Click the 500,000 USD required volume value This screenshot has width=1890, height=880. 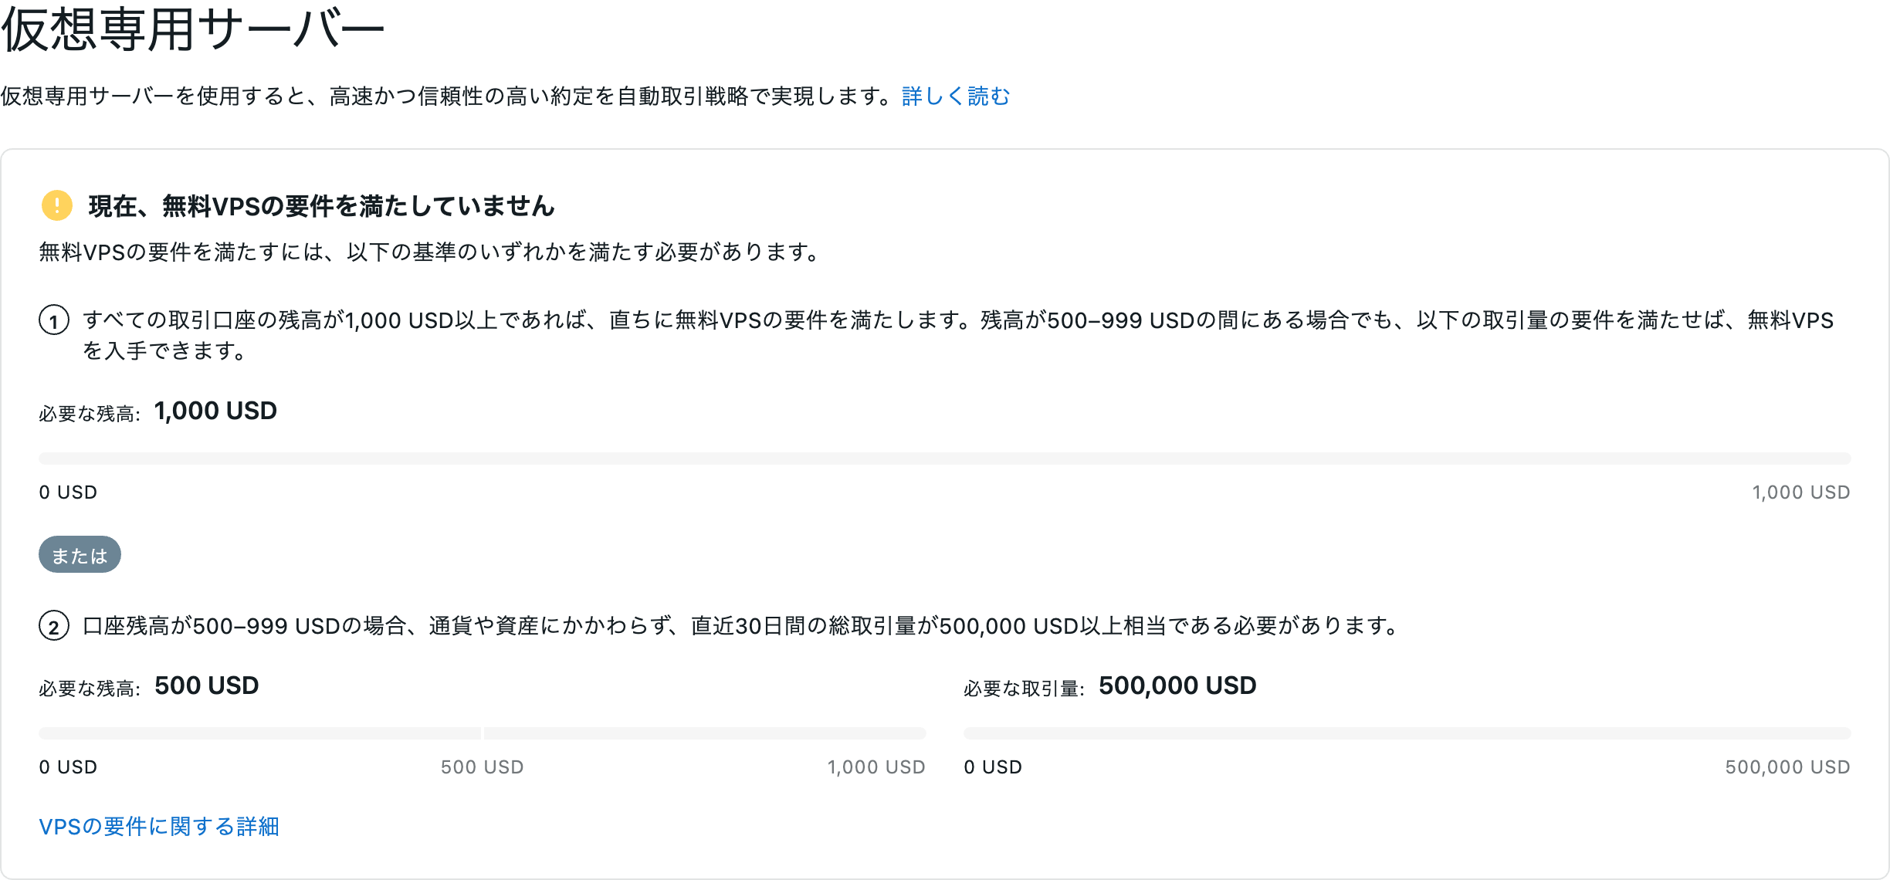(1177, 685)
